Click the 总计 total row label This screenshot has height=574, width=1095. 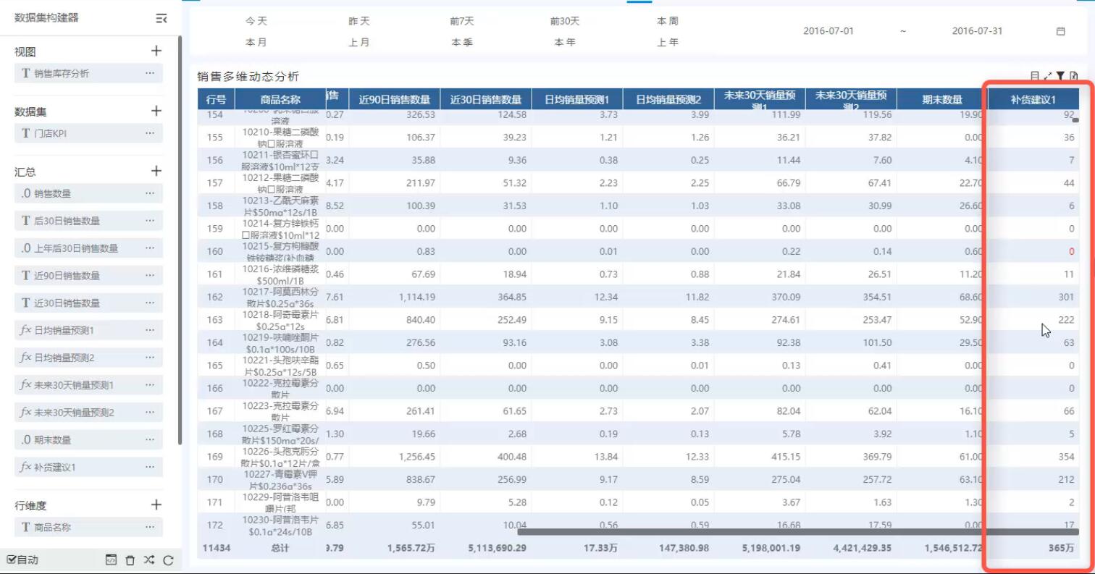click(x=280, y=548)
